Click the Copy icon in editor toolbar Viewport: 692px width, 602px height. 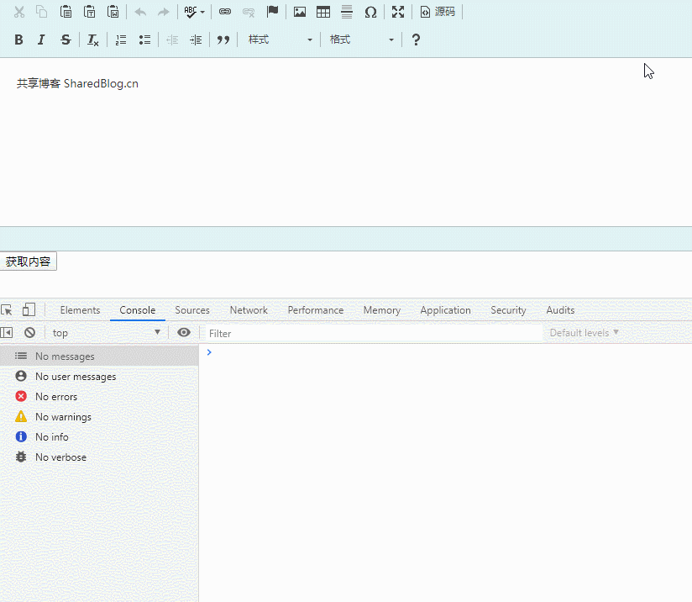coord(42,12)
